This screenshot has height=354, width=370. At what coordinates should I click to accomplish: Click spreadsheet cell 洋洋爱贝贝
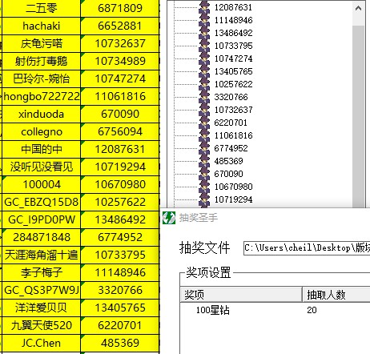[x=41, y=308]
